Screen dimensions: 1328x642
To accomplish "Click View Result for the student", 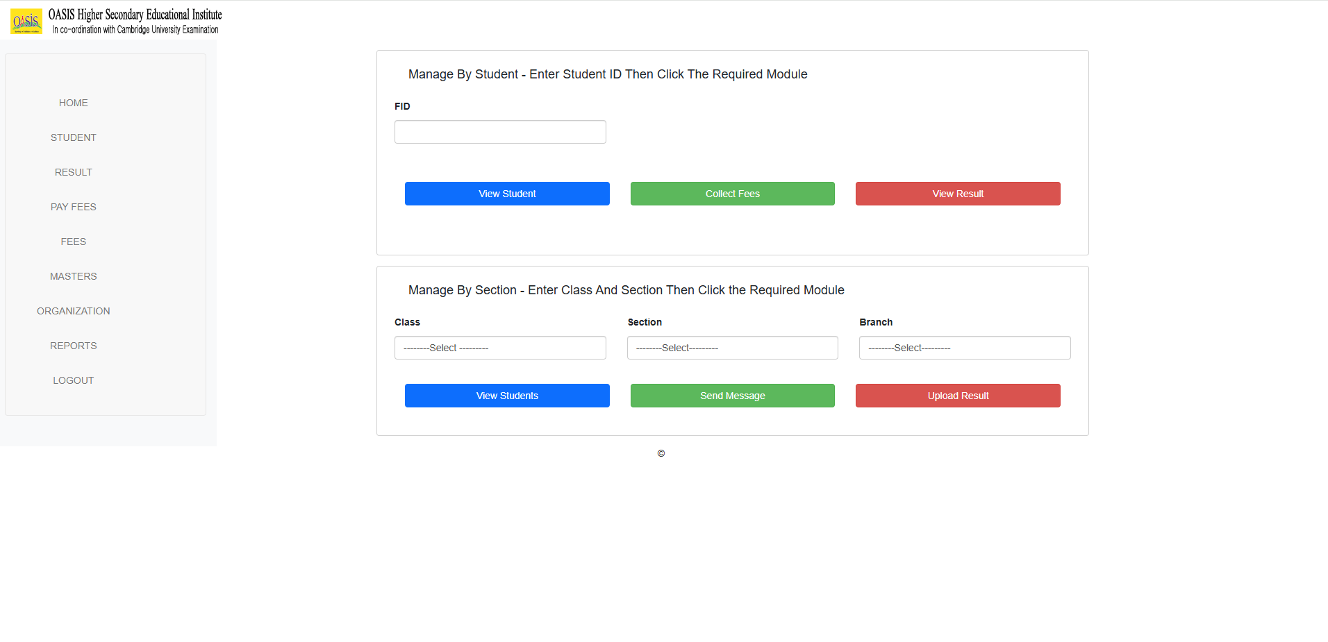I will tap(957, 194).
